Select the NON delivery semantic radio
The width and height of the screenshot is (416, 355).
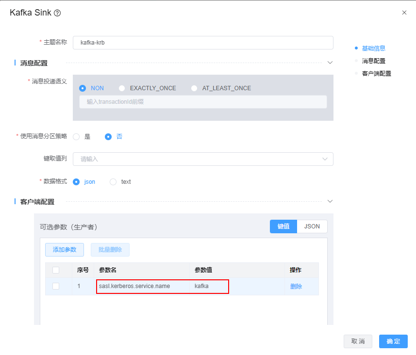pyautogui.click(x=83, y=88)
